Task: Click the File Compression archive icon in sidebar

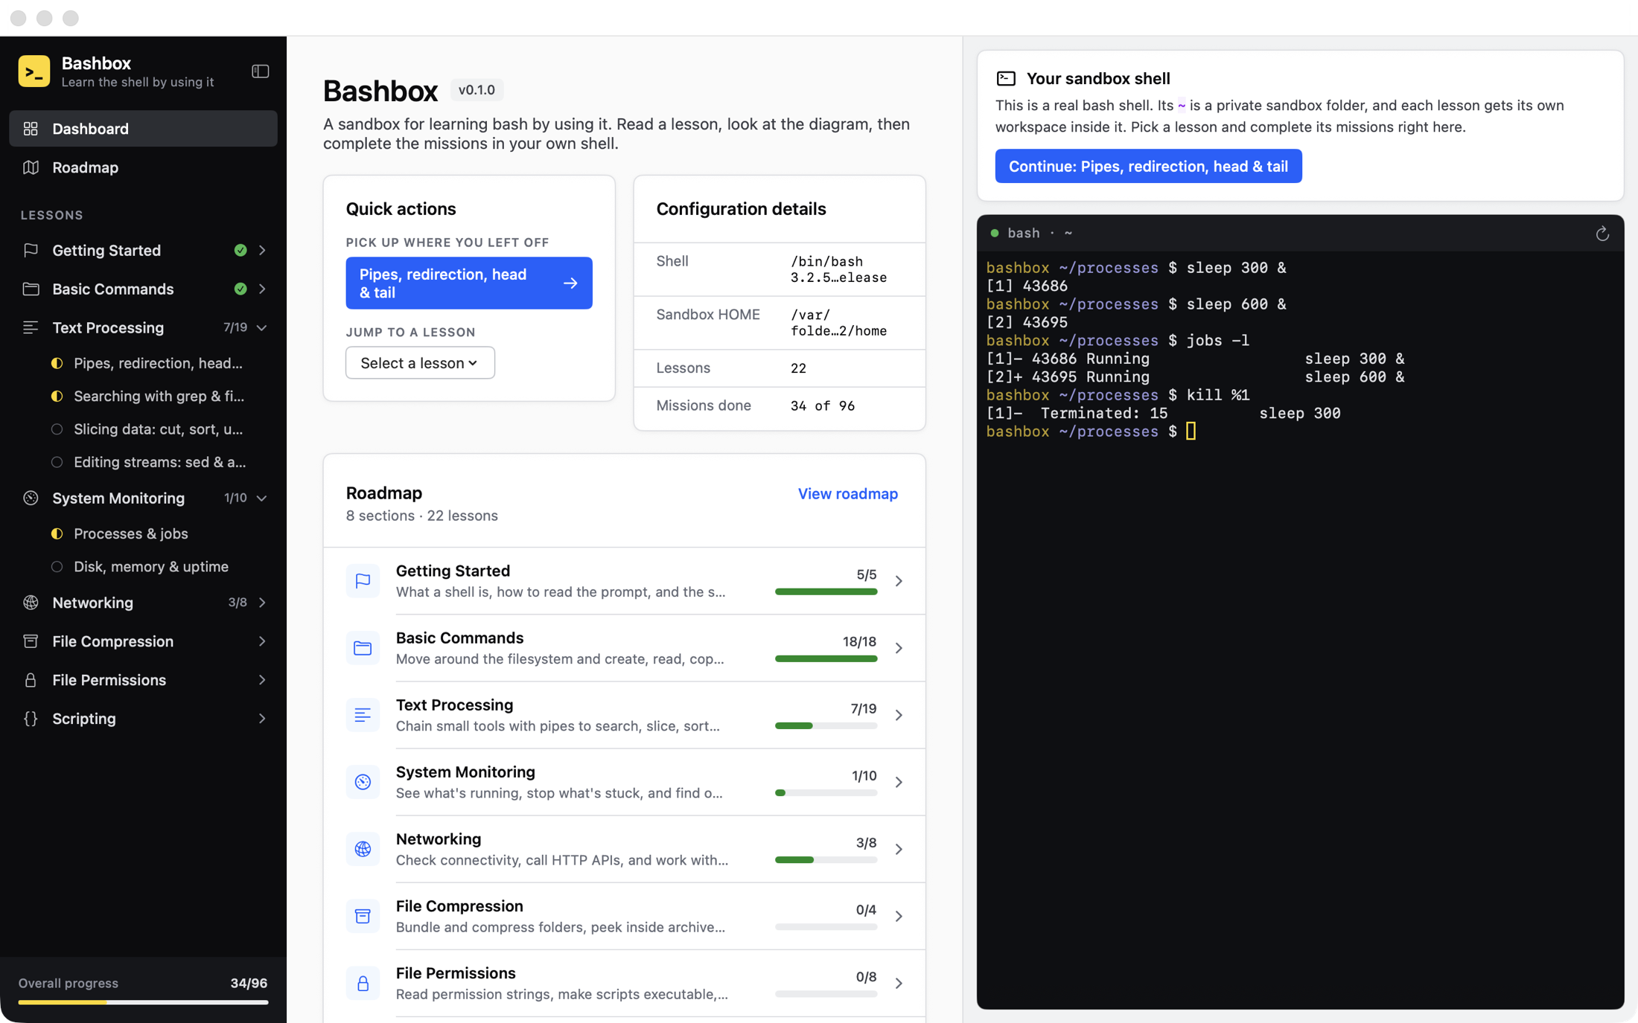Action: click(31, 641)
